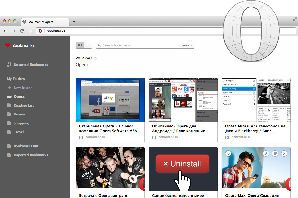
Task: Select the Opera folder in sidebar
Action: (x=16, y=97)
